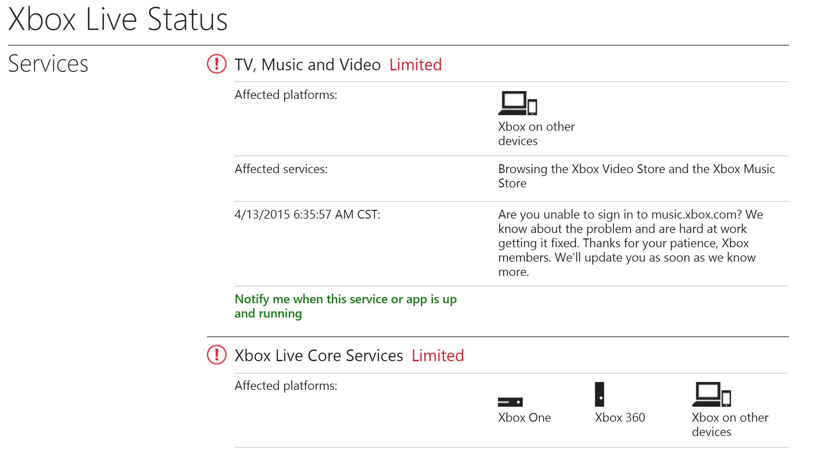Viewport: 817px width, 449px height.
Task: Click the Affected platforms: label under TV, Music and Video
Action: pyautogui.click(x=286, y=95)
